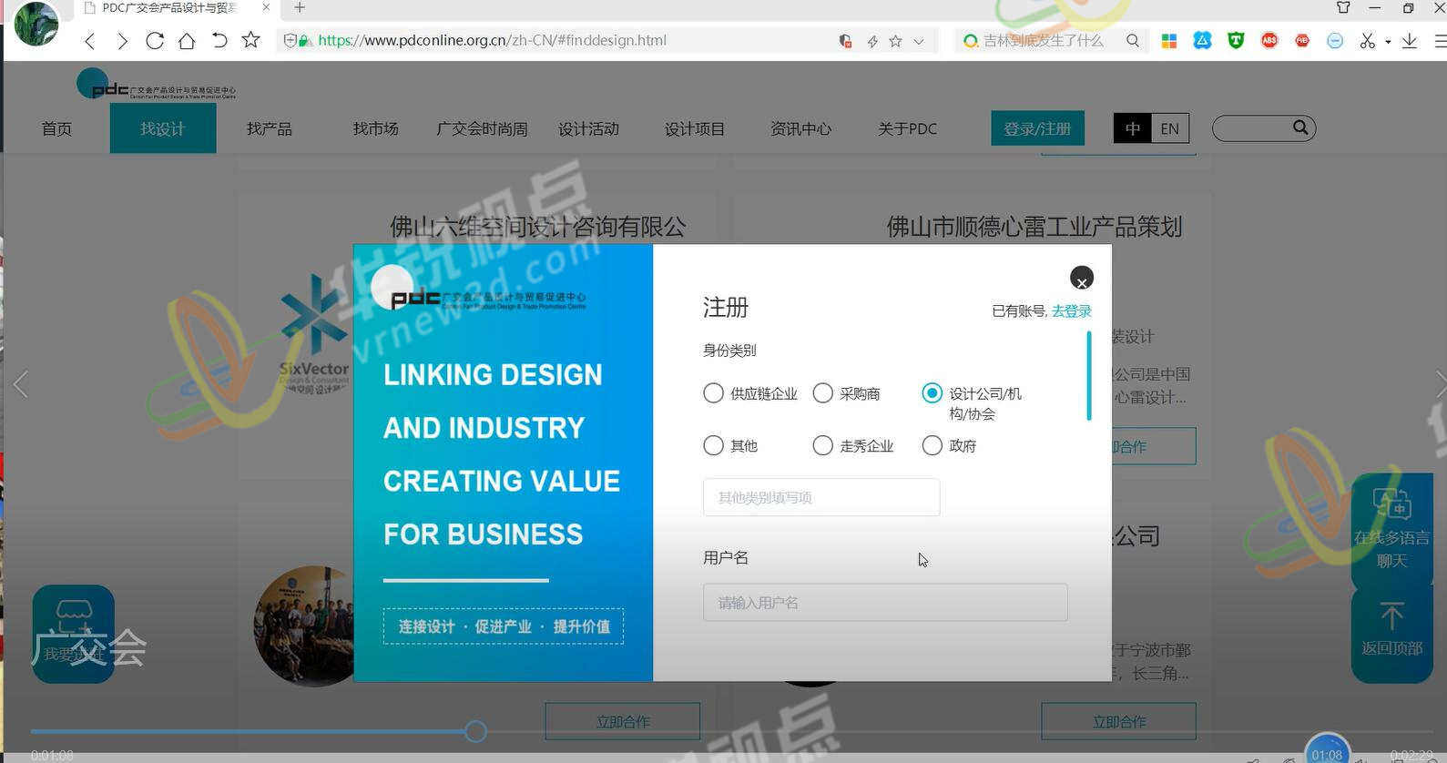This screenshot has width=1447, height=763.
Task: Click the scissors screenshot tool icon
Action: (1367, 41)
